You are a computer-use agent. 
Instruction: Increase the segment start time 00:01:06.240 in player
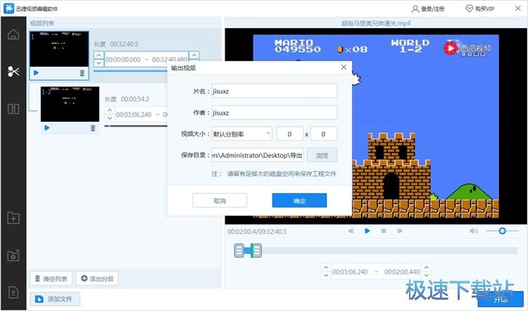(x=326, y=268)
